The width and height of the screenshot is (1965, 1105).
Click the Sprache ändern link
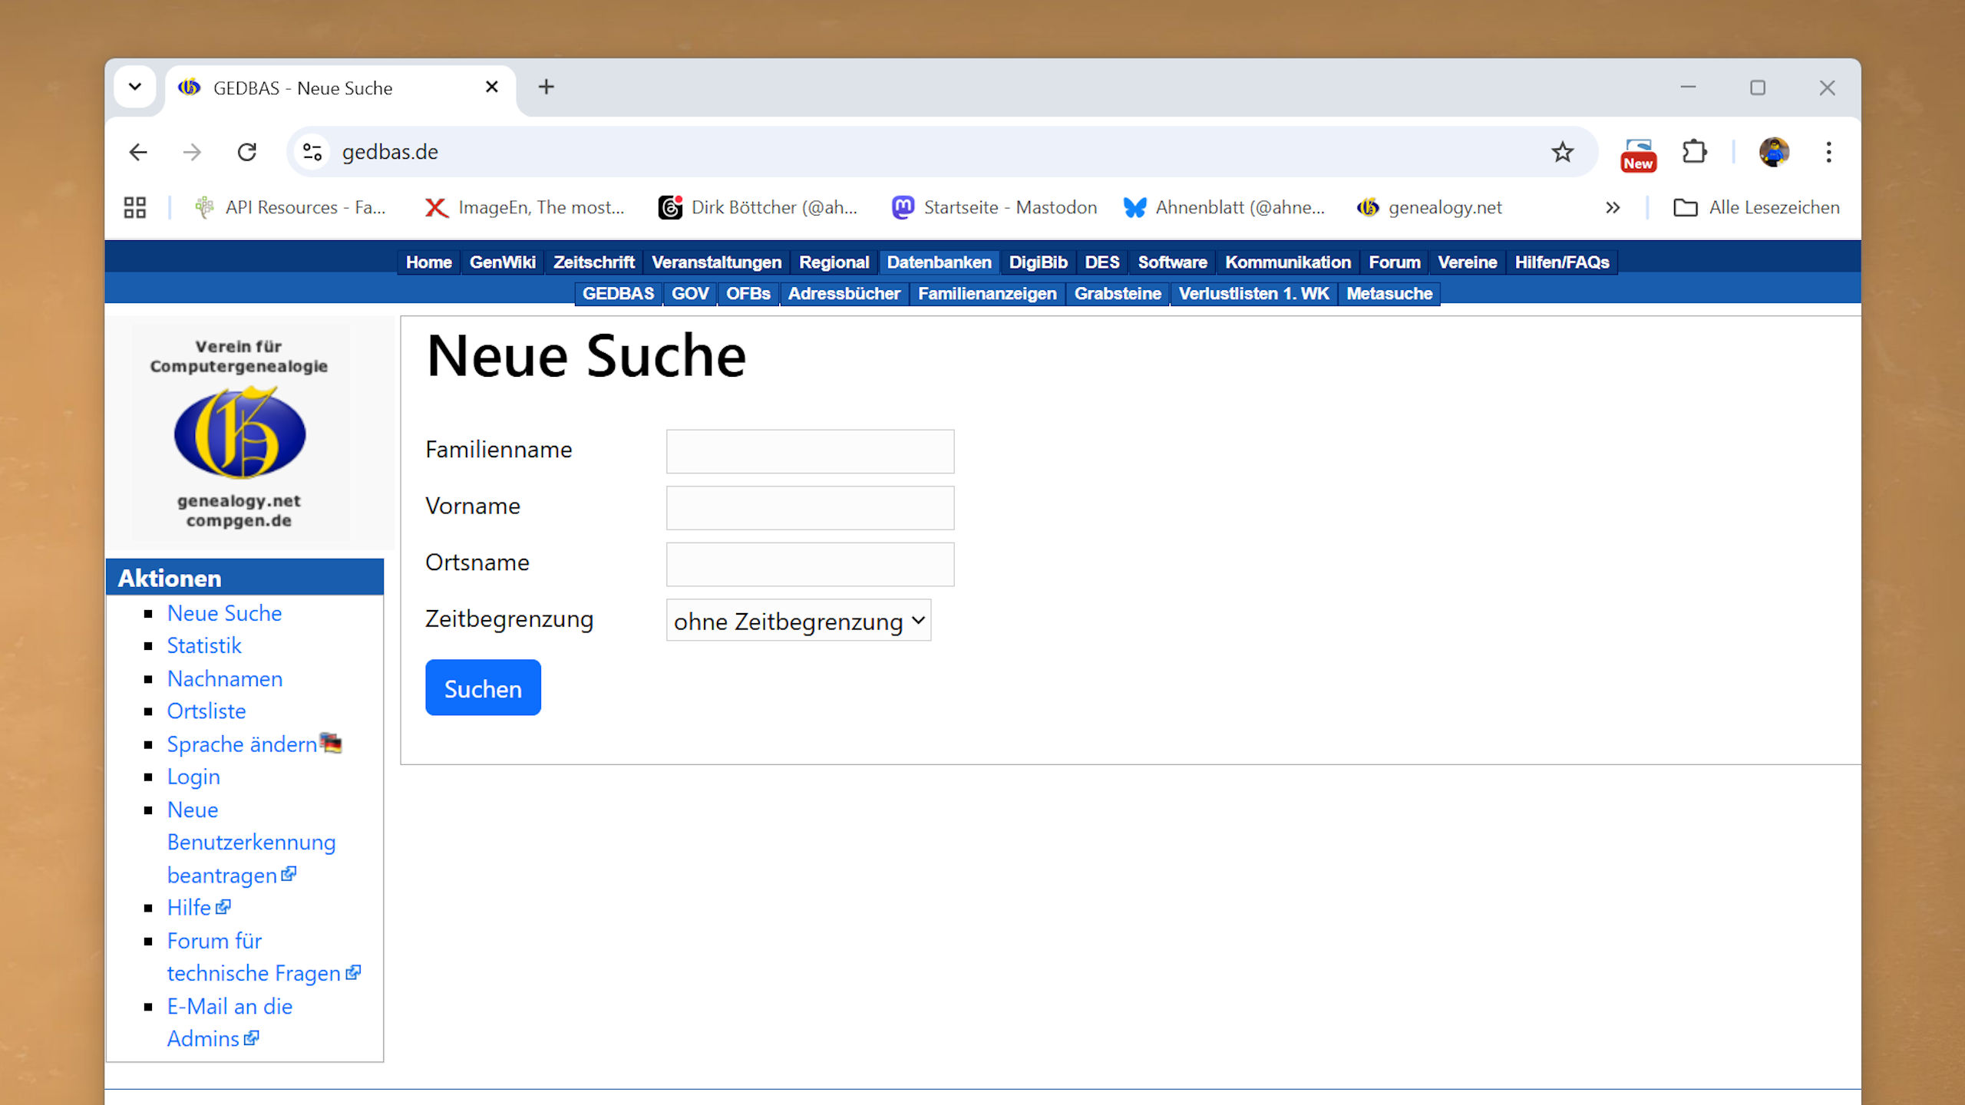pos(242,744)
